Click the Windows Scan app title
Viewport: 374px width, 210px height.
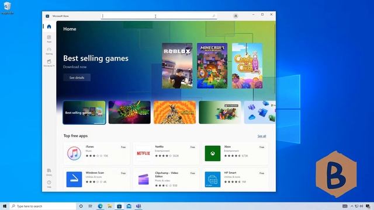click(95, 173)
